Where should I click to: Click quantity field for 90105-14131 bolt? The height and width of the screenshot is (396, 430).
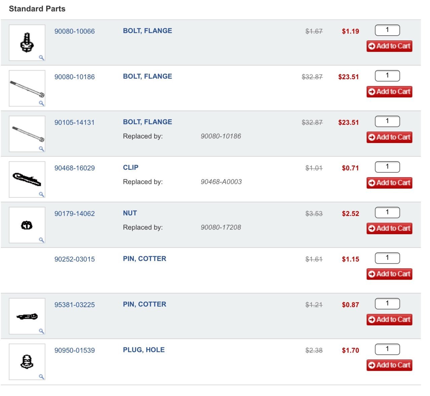click(x=387, y=121)
